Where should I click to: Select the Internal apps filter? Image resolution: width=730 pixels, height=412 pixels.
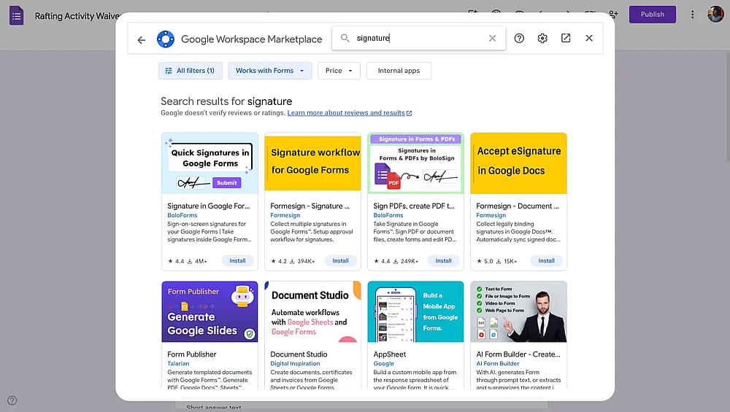coord(399,71)
